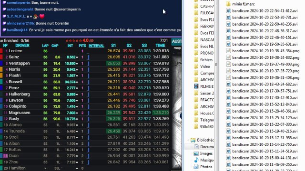
Task: Select file bandicam 2024-10-20 15-52-12-840.avi
Action: pos(262,104)
